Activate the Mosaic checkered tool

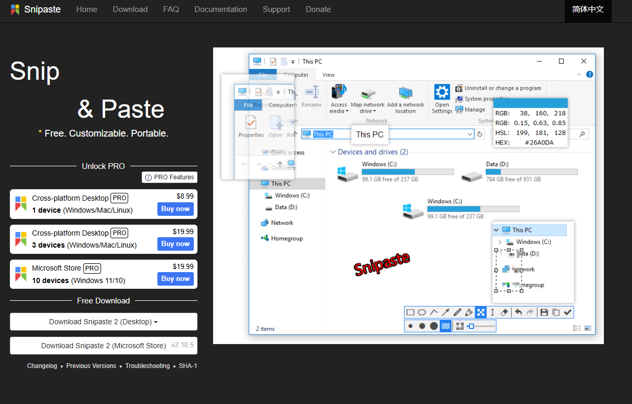click(480, 312)
